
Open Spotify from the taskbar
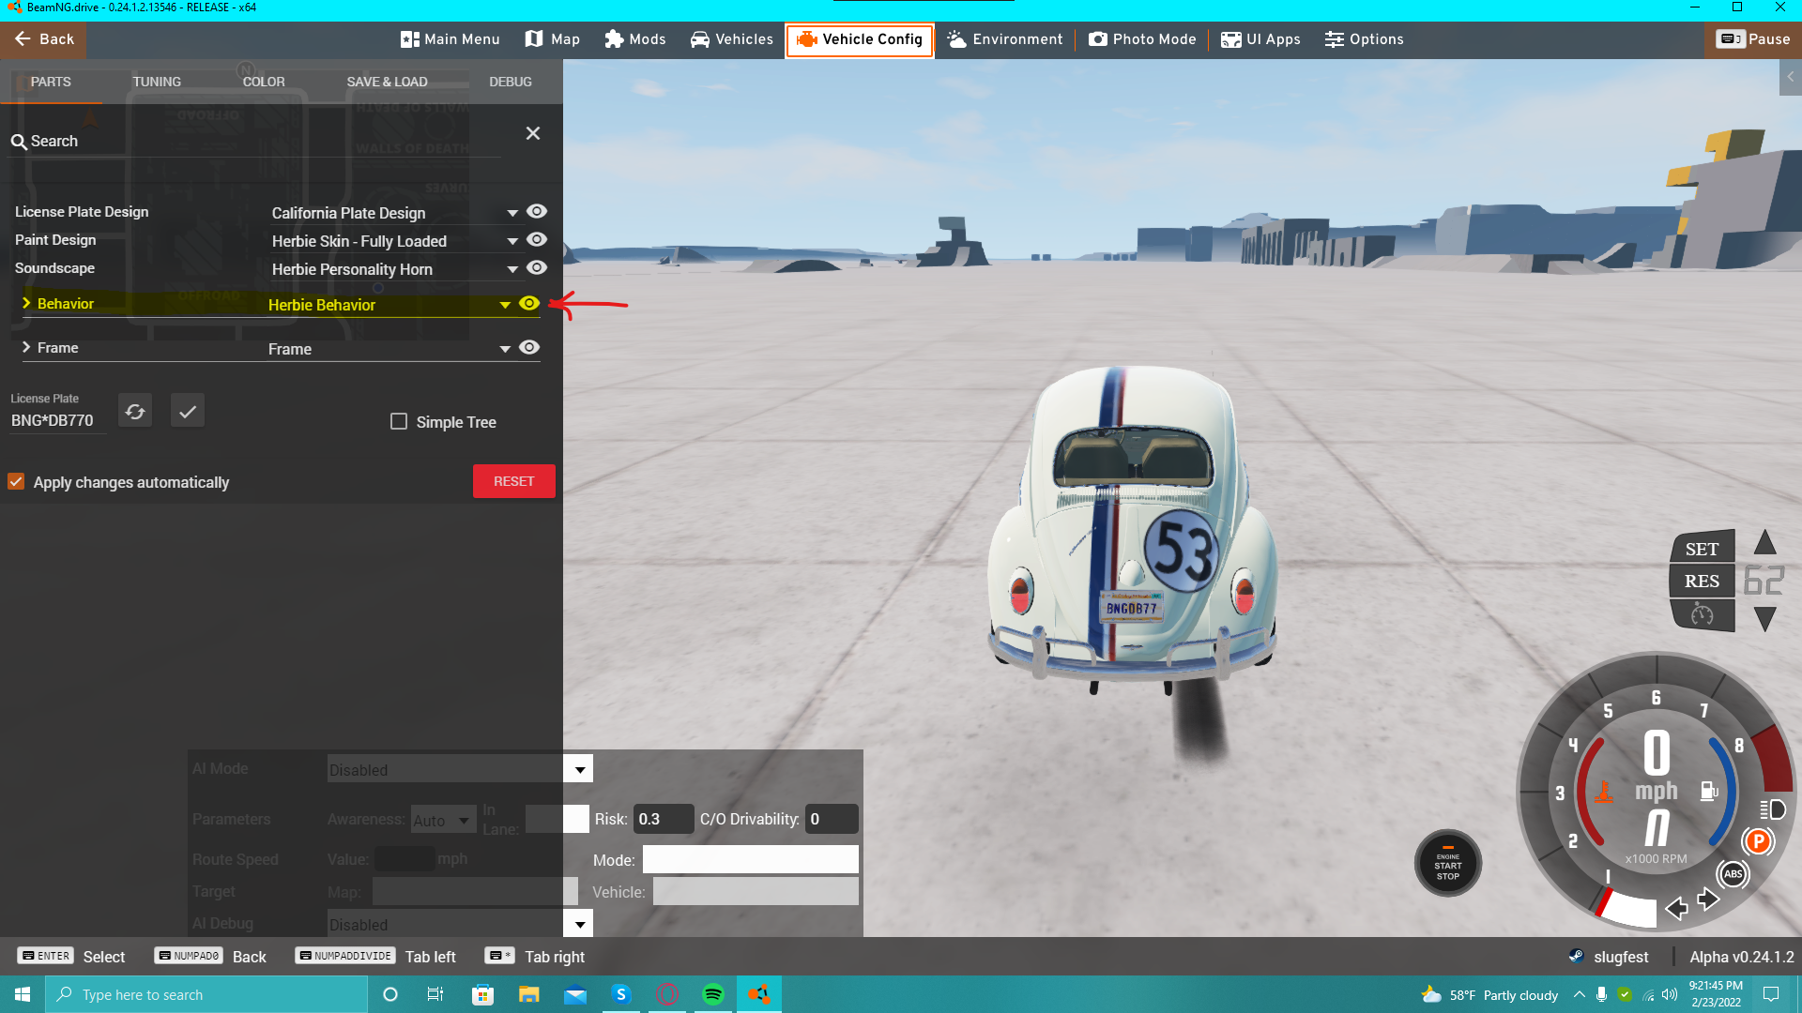[x=713, y=994]
